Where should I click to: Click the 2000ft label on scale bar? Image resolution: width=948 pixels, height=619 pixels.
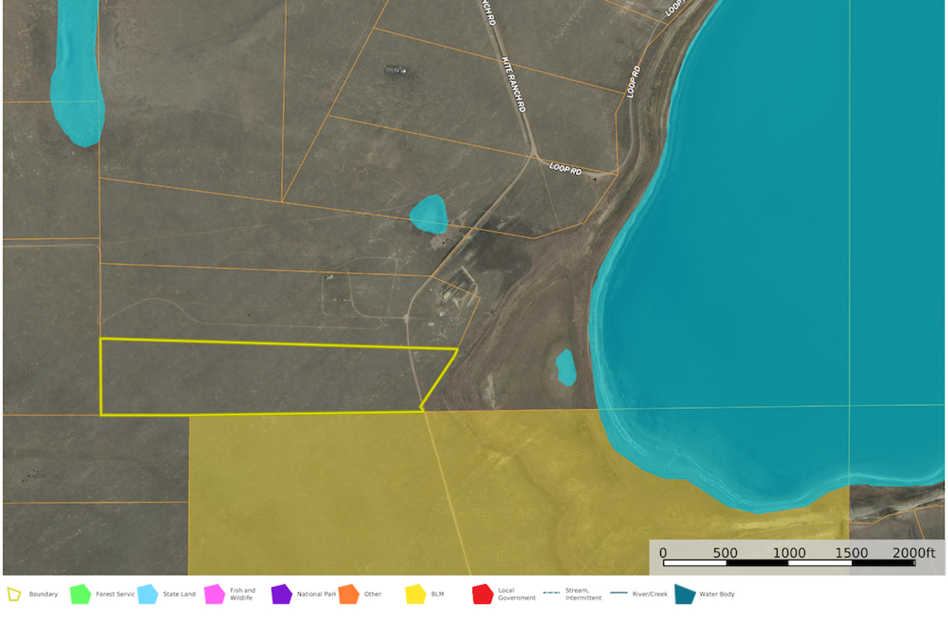[914, 553]
